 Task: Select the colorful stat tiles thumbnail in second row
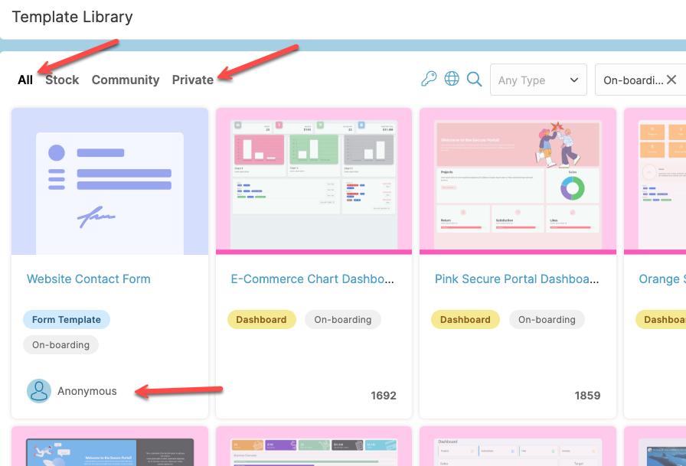coord(314,446)
